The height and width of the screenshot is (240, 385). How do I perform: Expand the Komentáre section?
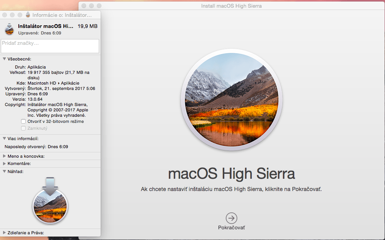point(5,163)
